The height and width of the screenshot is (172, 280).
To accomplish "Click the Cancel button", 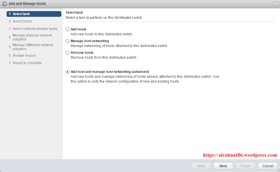I will click(267, 166).
